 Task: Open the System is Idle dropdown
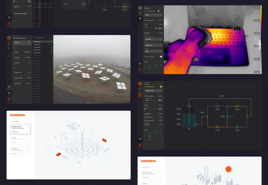click(153, 90)
